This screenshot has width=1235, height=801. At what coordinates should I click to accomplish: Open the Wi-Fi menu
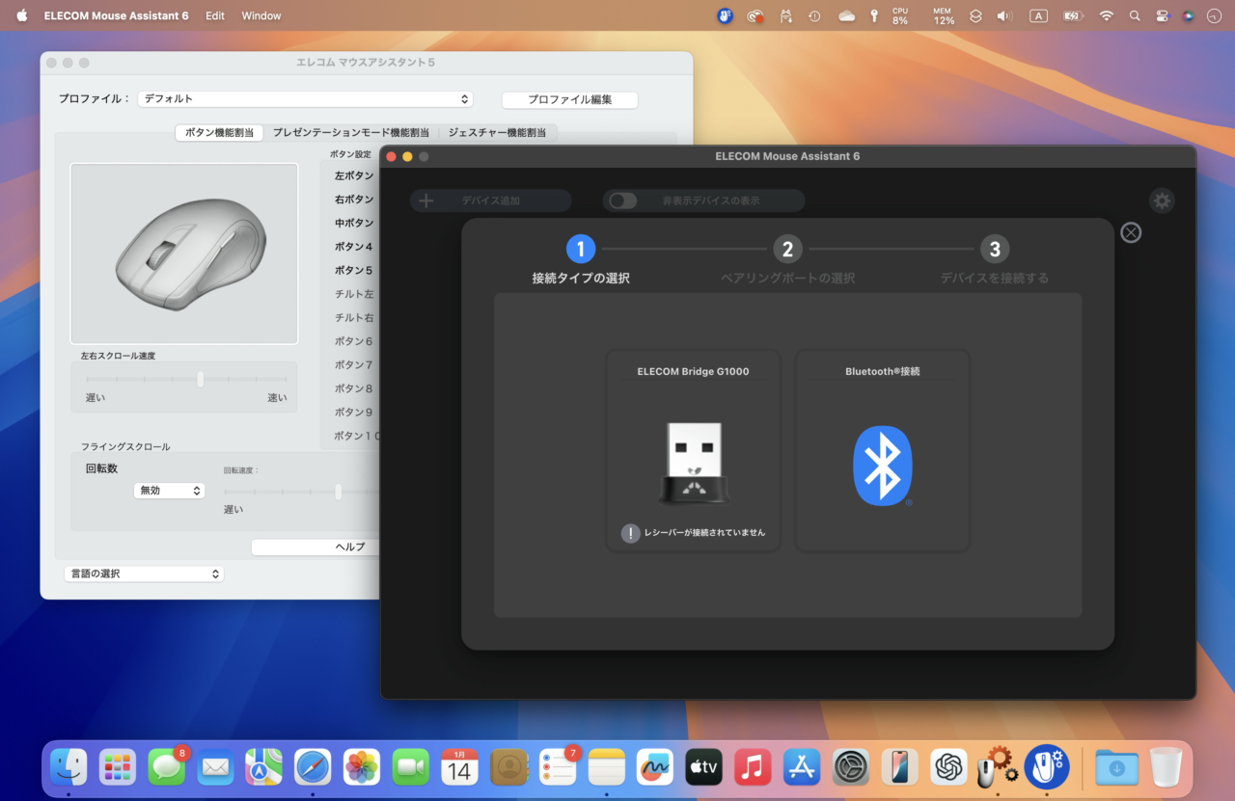(x=1107, y=15)
